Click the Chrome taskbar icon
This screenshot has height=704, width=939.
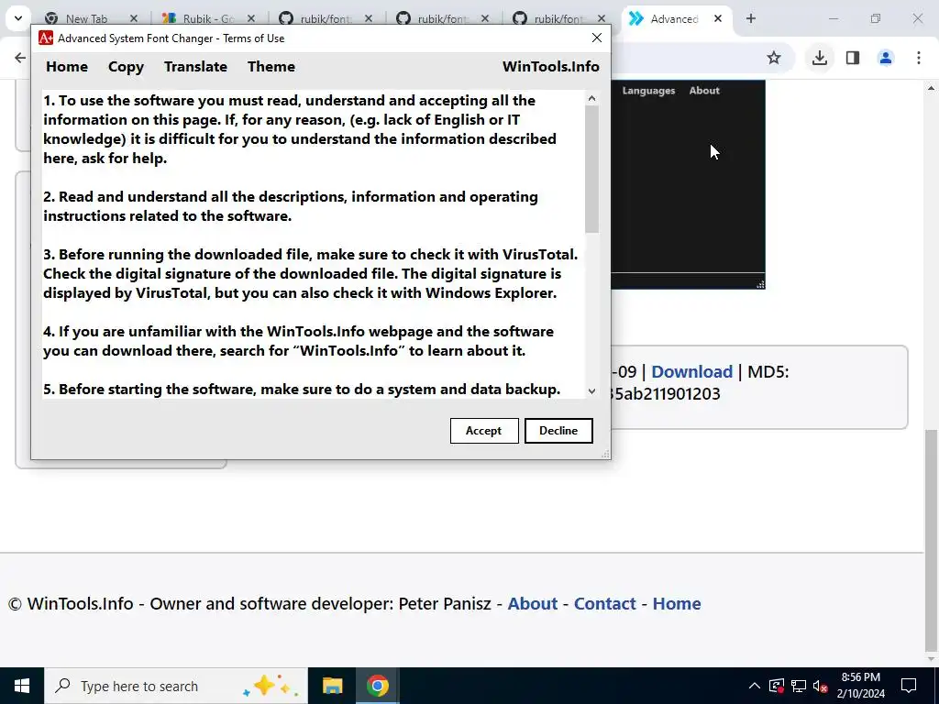point(377,686)
